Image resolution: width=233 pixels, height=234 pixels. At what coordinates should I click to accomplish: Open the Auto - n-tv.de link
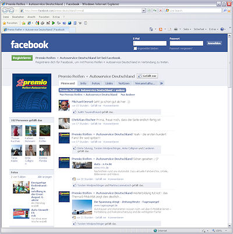click(x=103, y=164)
